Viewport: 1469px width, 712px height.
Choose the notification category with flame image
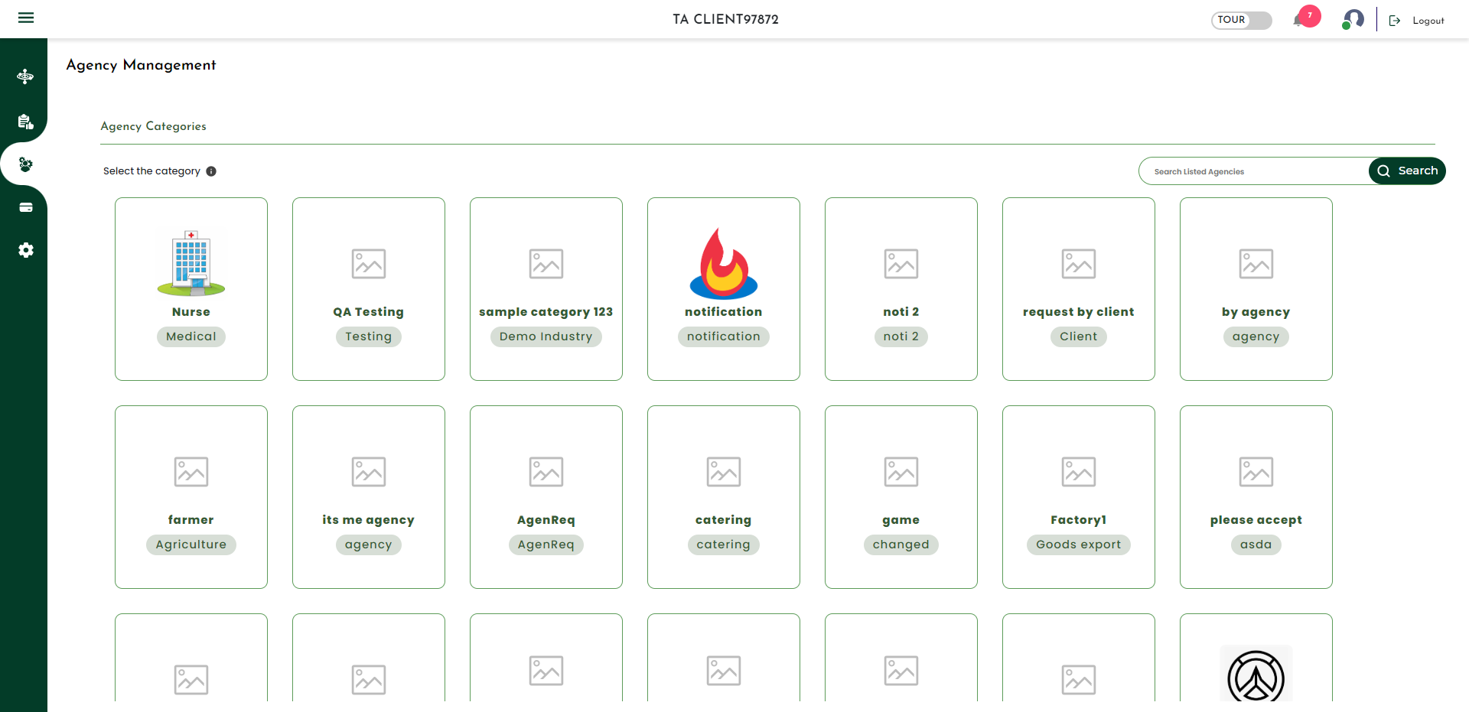coord(724,288)
